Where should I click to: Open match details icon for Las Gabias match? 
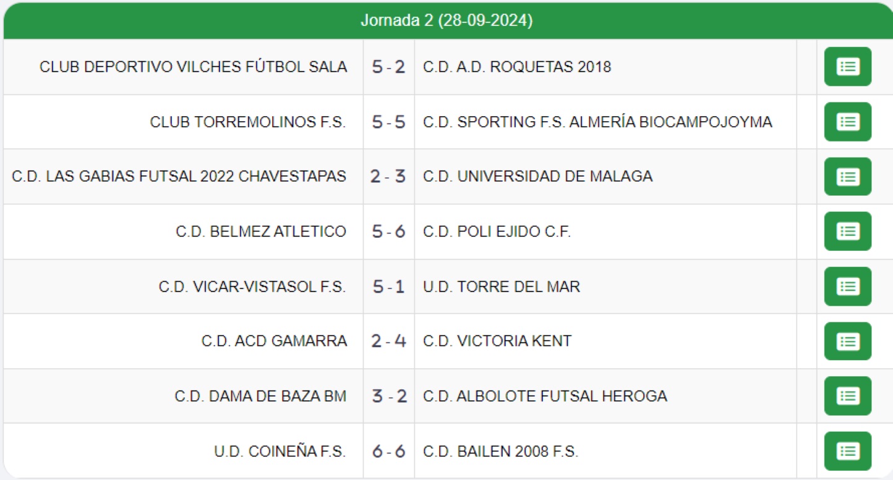847,177
